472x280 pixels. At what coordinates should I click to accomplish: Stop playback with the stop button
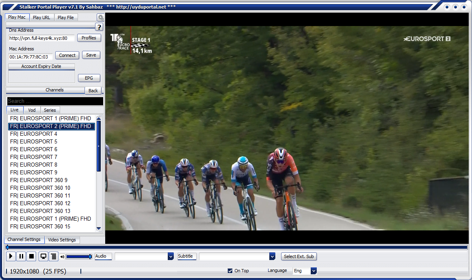(x=31, y=256)
